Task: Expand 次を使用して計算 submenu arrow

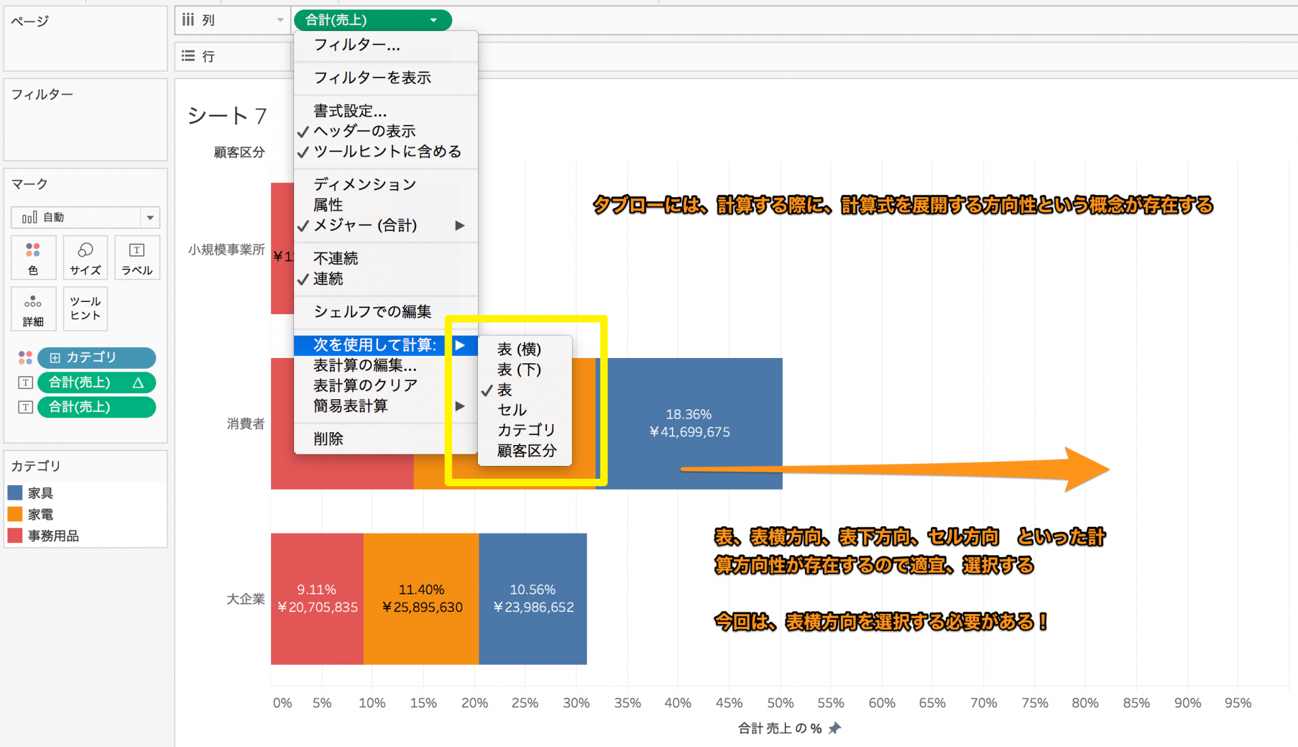Action: (460, 345)
